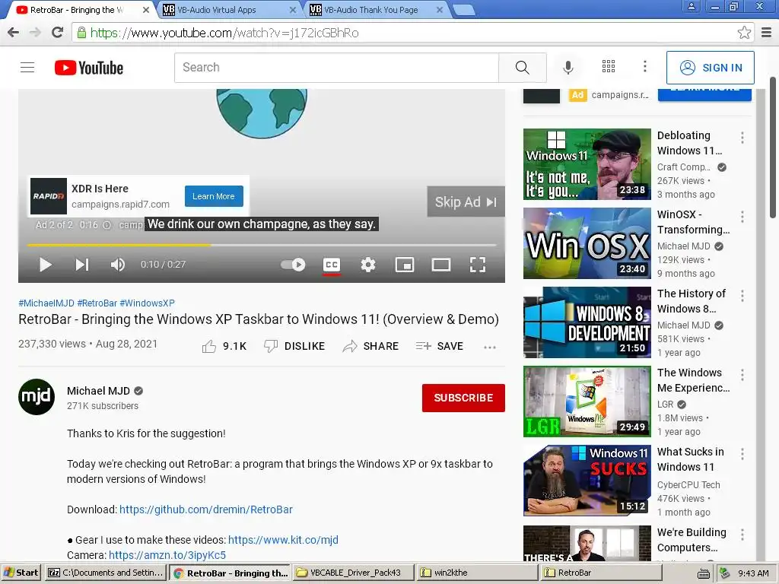Screen dimensions: 779x584
Task: Click the Skip Ad button
Action: click(466, 202)
